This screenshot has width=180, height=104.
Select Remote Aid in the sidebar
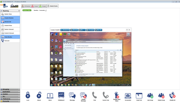pos(10,22)
